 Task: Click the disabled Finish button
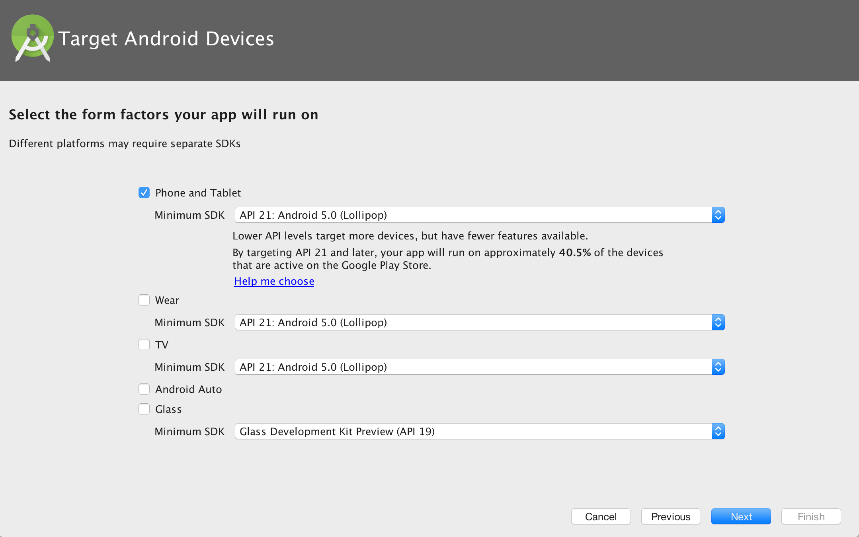(811, 516)
